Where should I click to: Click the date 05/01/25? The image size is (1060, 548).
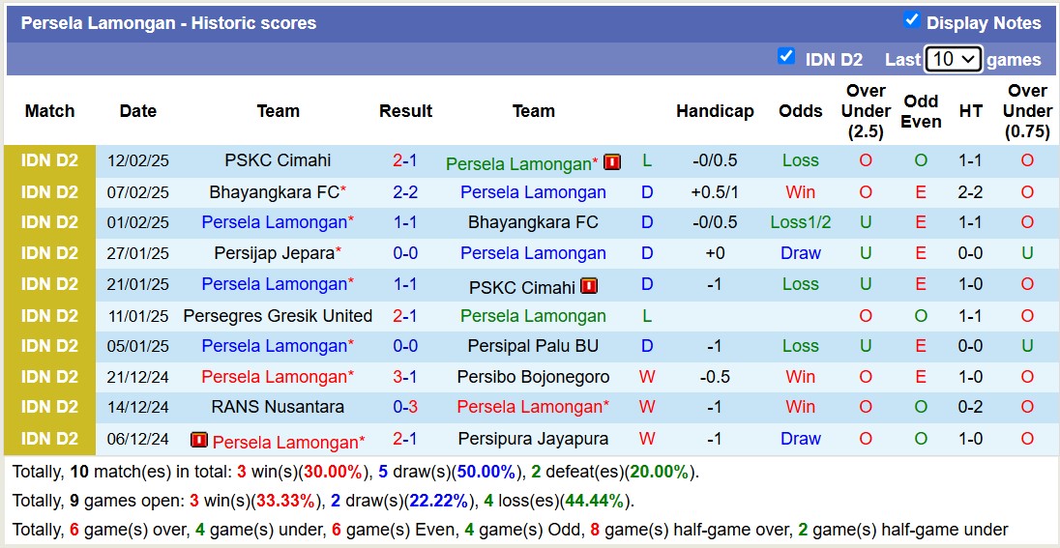tap(138, 346)
